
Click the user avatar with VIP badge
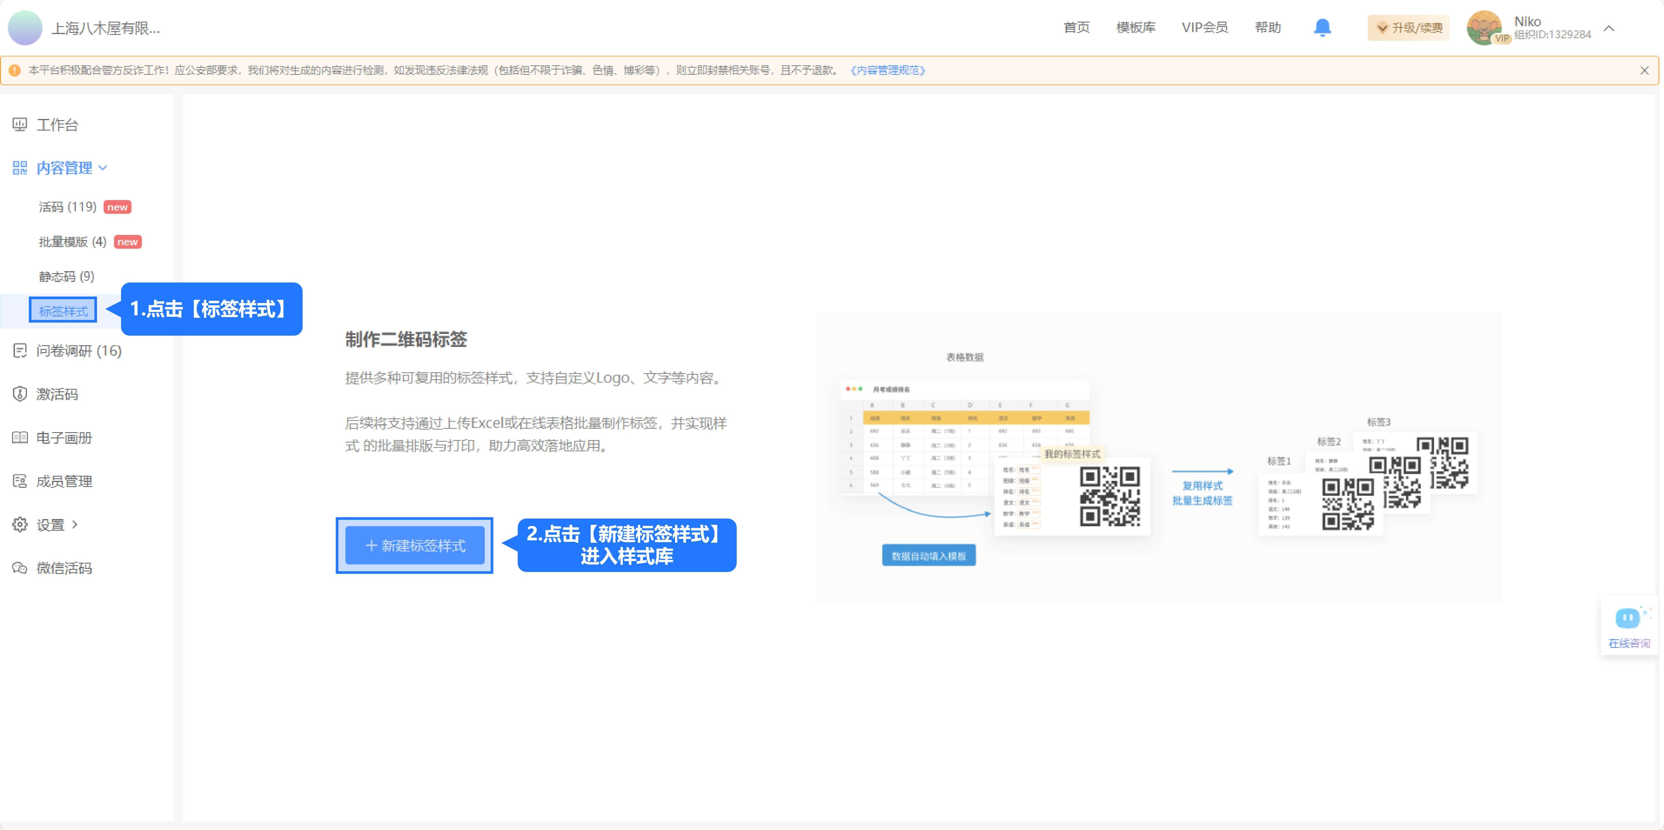tap(1484, 28)
